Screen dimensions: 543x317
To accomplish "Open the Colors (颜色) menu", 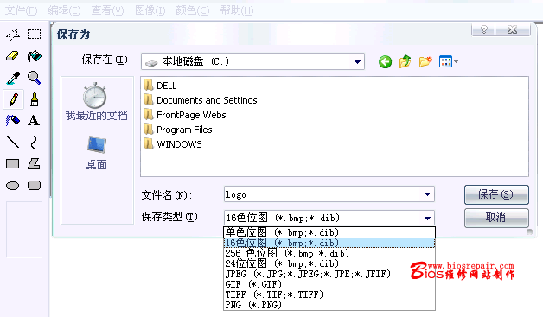I will (x=193, y=10).
